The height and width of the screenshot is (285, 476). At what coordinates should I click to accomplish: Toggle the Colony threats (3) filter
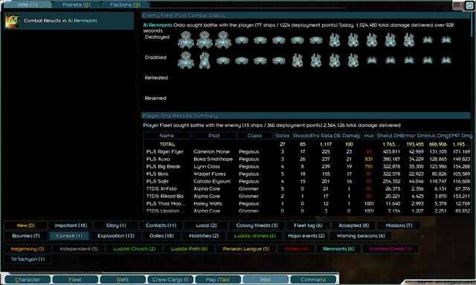click(257, 226)
